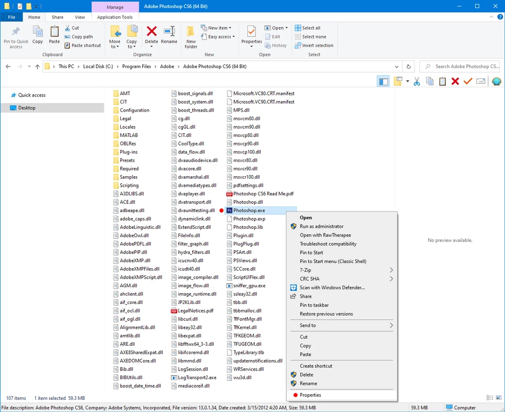Collapse the ribbon with the chevron

click(491, 17)
